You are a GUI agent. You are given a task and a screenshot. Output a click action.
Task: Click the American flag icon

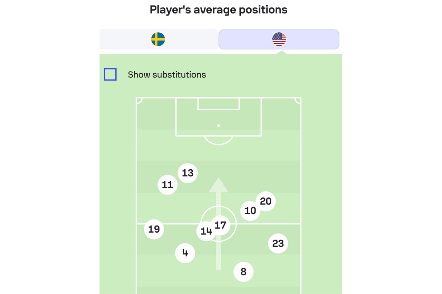(279, 39)
